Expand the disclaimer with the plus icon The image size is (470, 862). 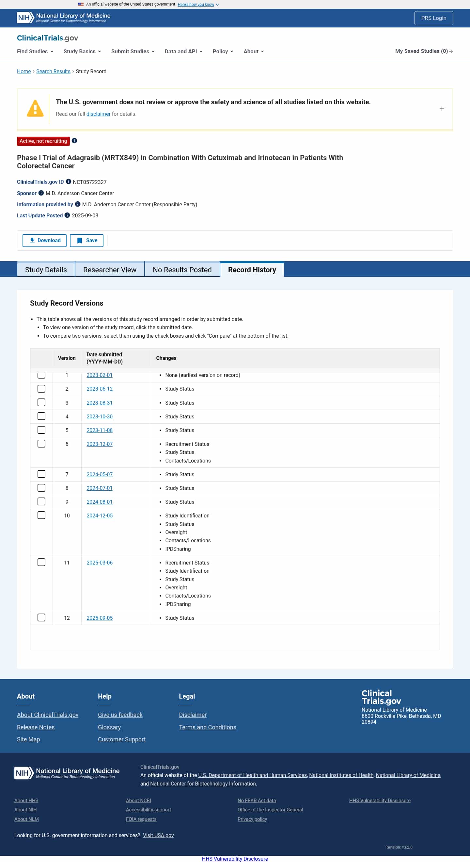[442, 109]
